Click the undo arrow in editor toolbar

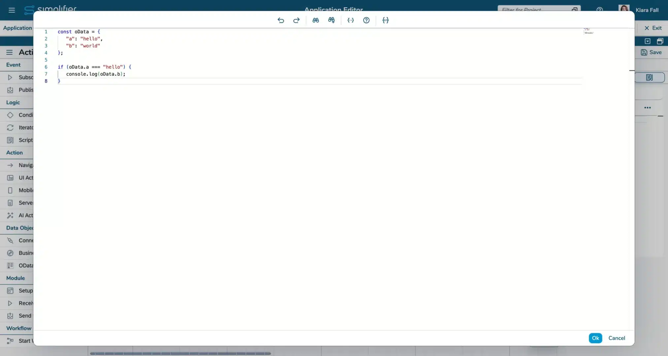click(281, 20)
